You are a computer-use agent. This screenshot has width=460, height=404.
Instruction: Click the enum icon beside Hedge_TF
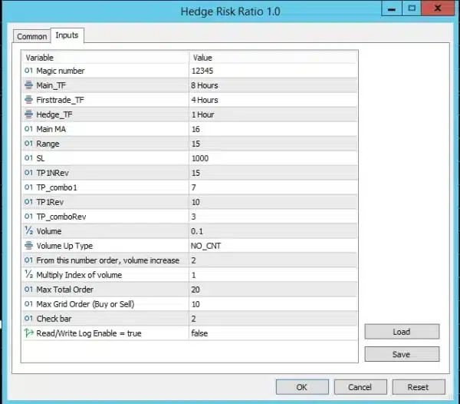pyautogui.click(x=28, y=114)
